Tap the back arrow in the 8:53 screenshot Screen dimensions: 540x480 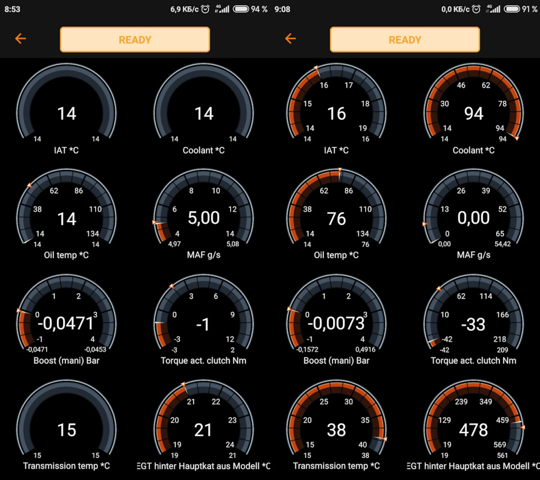(x=21, y=39)
